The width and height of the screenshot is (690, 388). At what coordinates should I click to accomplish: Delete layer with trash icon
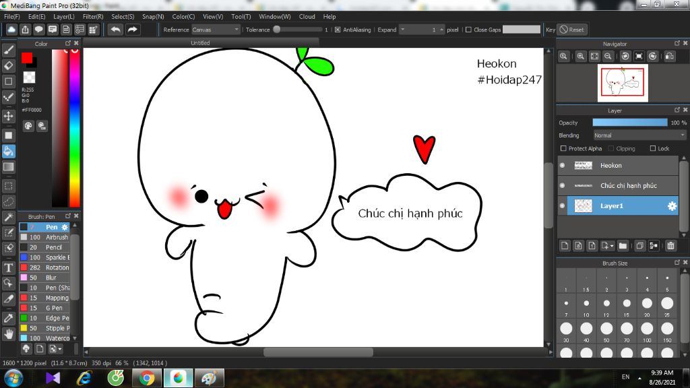coord(670,245)
